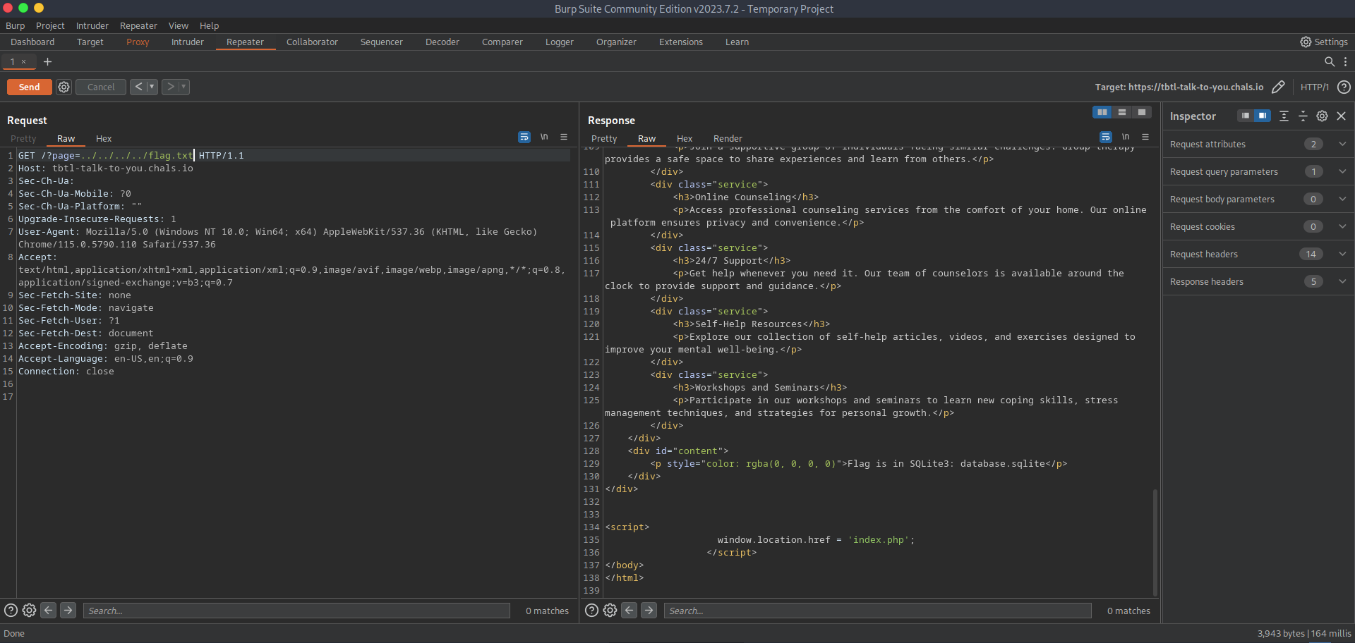Image resolution: width=1355 pixels, height=643 pixels.
Task: Open the Response Render tab
Action: pyautogui.click(x=728, y=138)
